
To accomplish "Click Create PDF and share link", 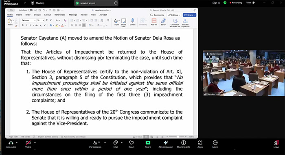I will coord(175,23).
